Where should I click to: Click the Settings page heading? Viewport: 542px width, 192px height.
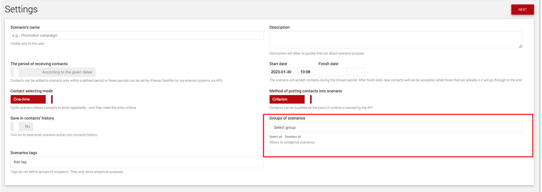coord(21,10)
